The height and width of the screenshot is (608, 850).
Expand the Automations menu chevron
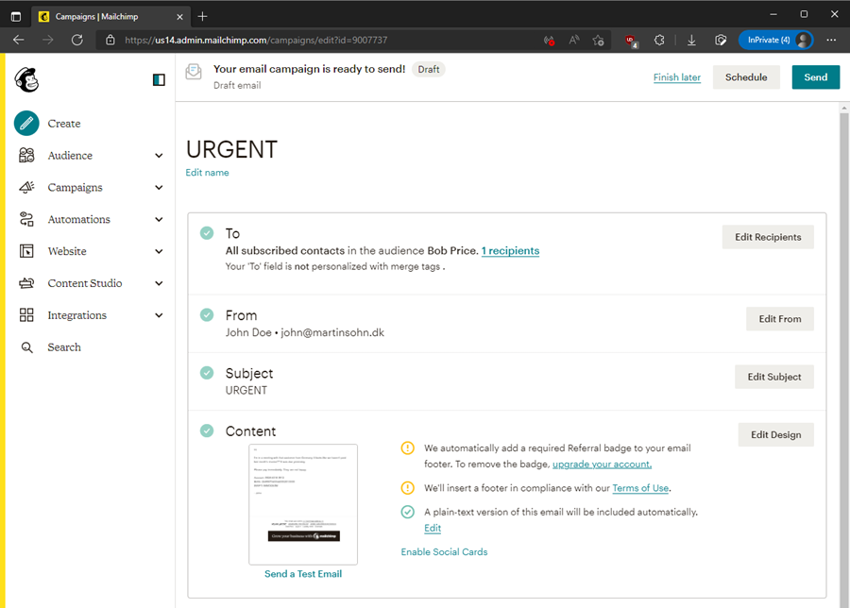(x=159, y=219)
